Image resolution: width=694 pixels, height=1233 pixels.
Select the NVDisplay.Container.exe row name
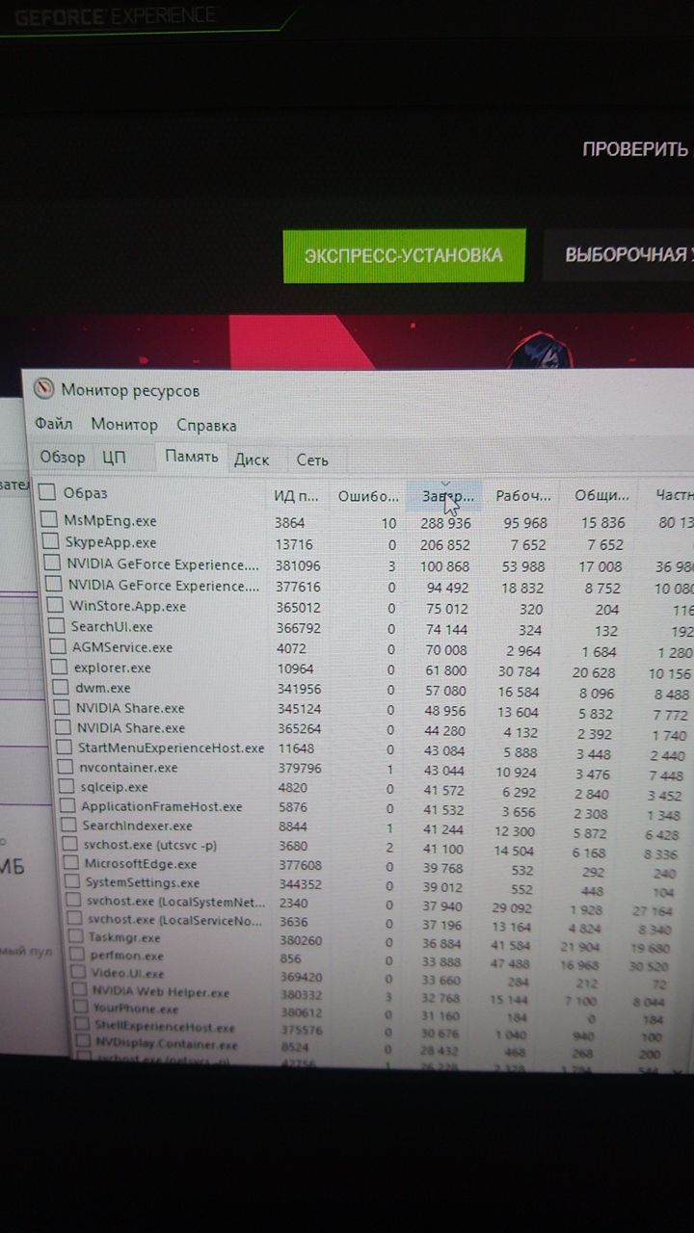(x=167, y=1044)
